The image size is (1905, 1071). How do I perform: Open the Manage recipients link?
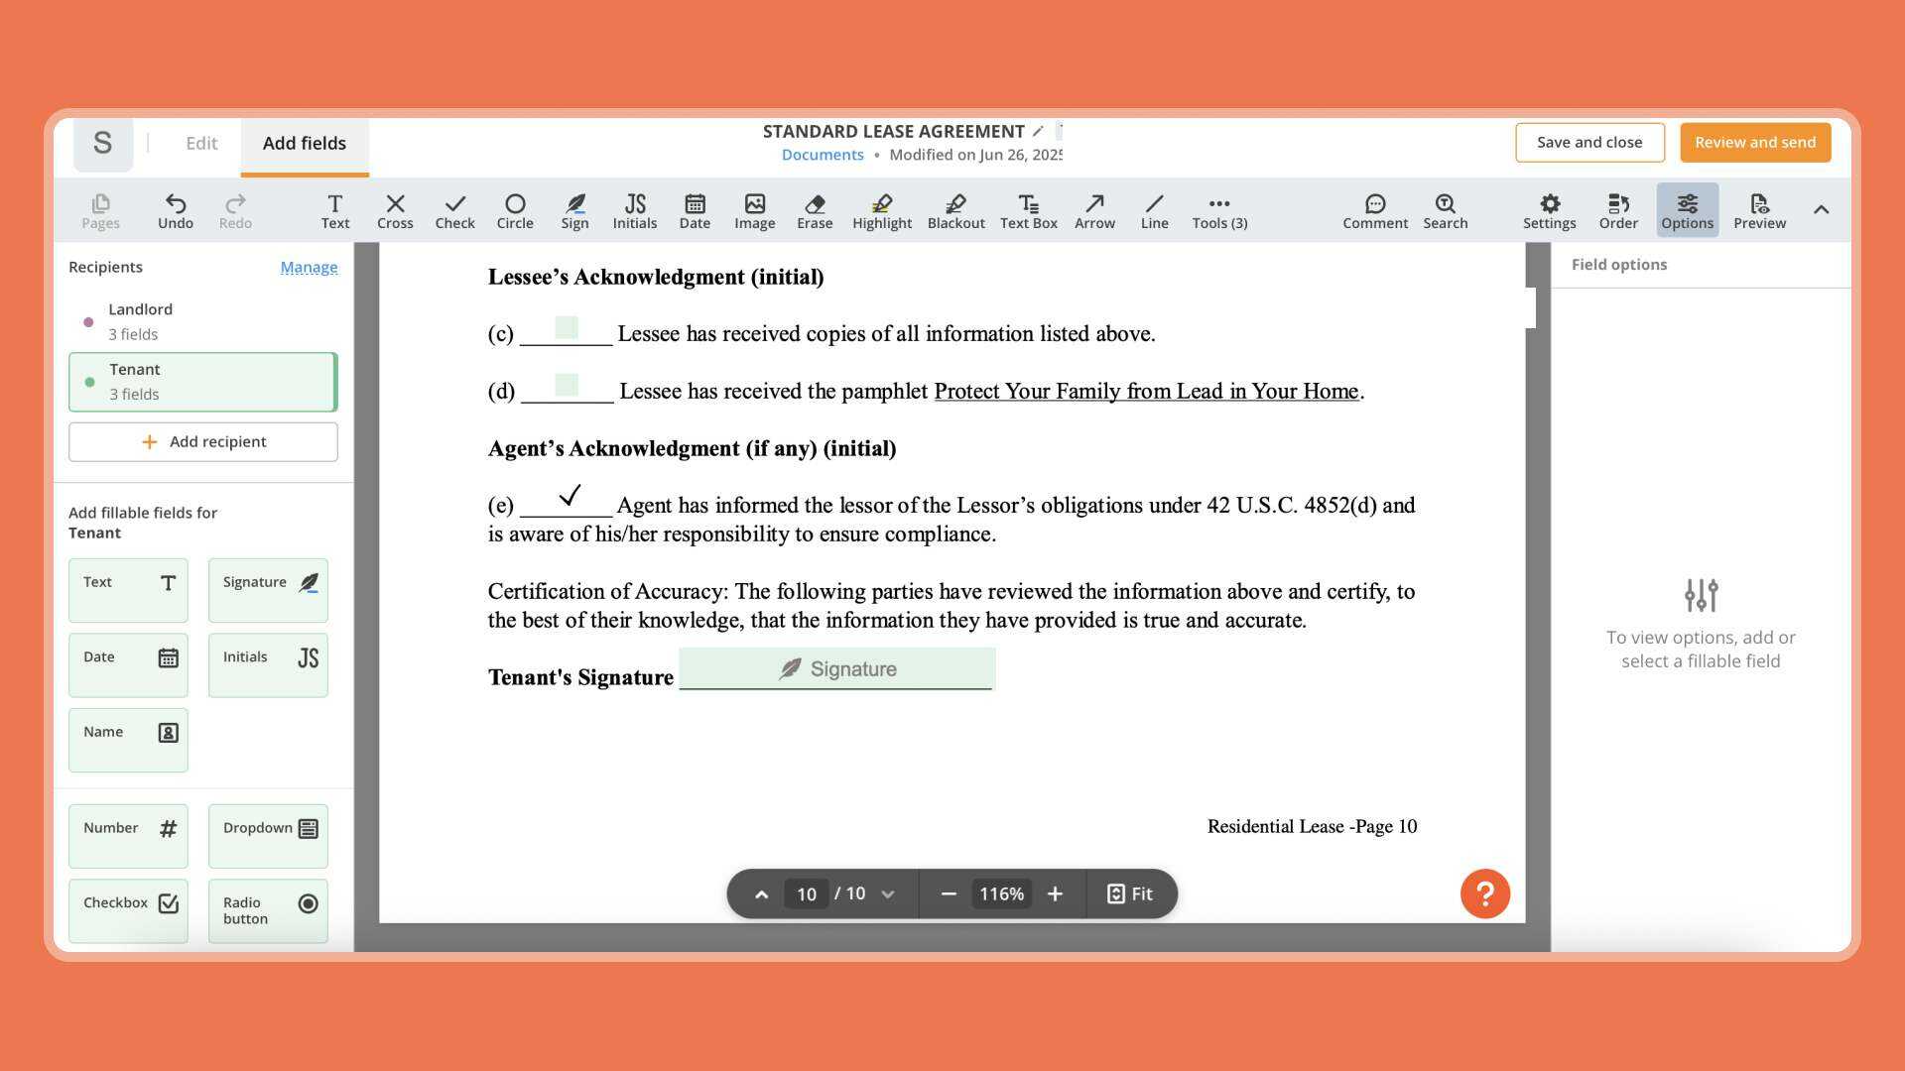click(x=309, y=267)
